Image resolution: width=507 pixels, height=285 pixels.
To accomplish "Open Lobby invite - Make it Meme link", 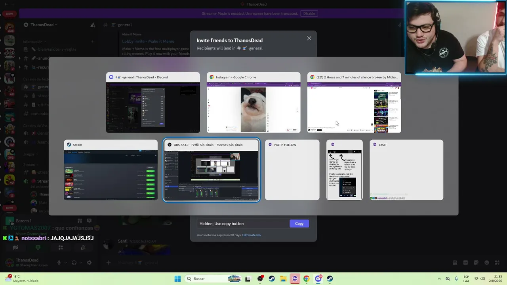I will pyautogui.click(x=148, y=41).
